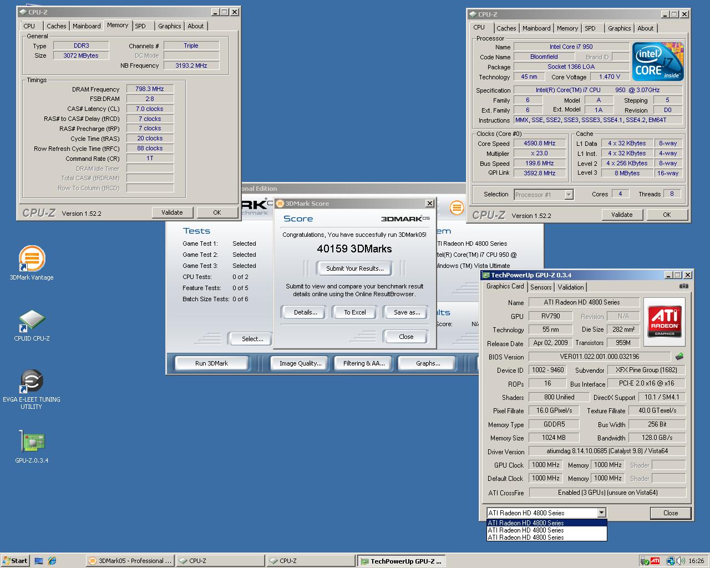The height and width of the screenshot is (568, 710).
Task: Open the Sensors tab in GPU-Z
Action: [x=541, y=287]
